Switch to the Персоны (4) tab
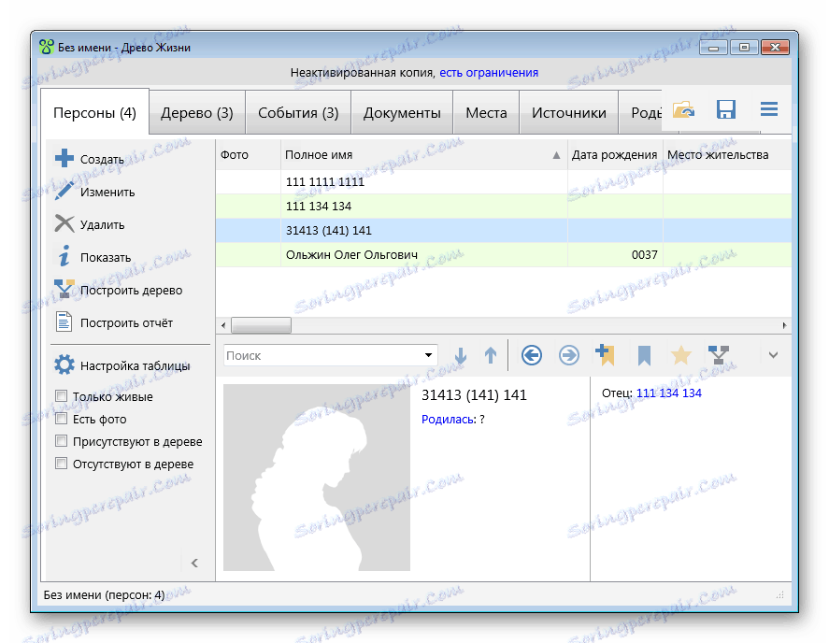Image resolution: width=829 pixels, height=643 pixels. 94,113
